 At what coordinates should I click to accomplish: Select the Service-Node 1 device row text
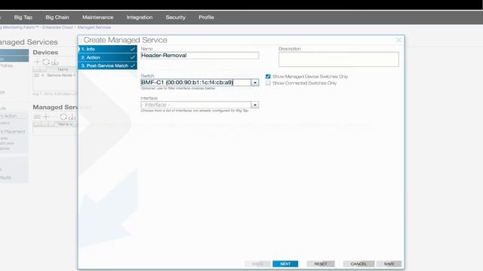click(x=61, y=75)
